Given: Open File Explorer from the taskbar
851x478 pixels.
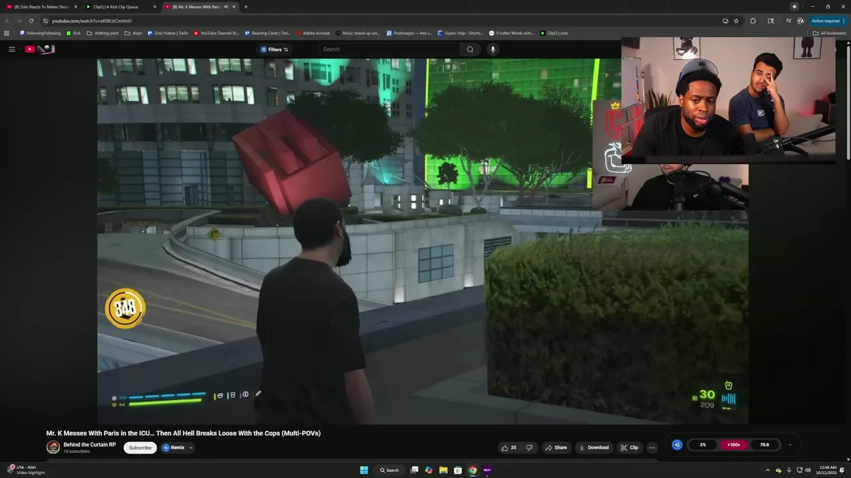Looking at the screenshot, I should point(443,470).
